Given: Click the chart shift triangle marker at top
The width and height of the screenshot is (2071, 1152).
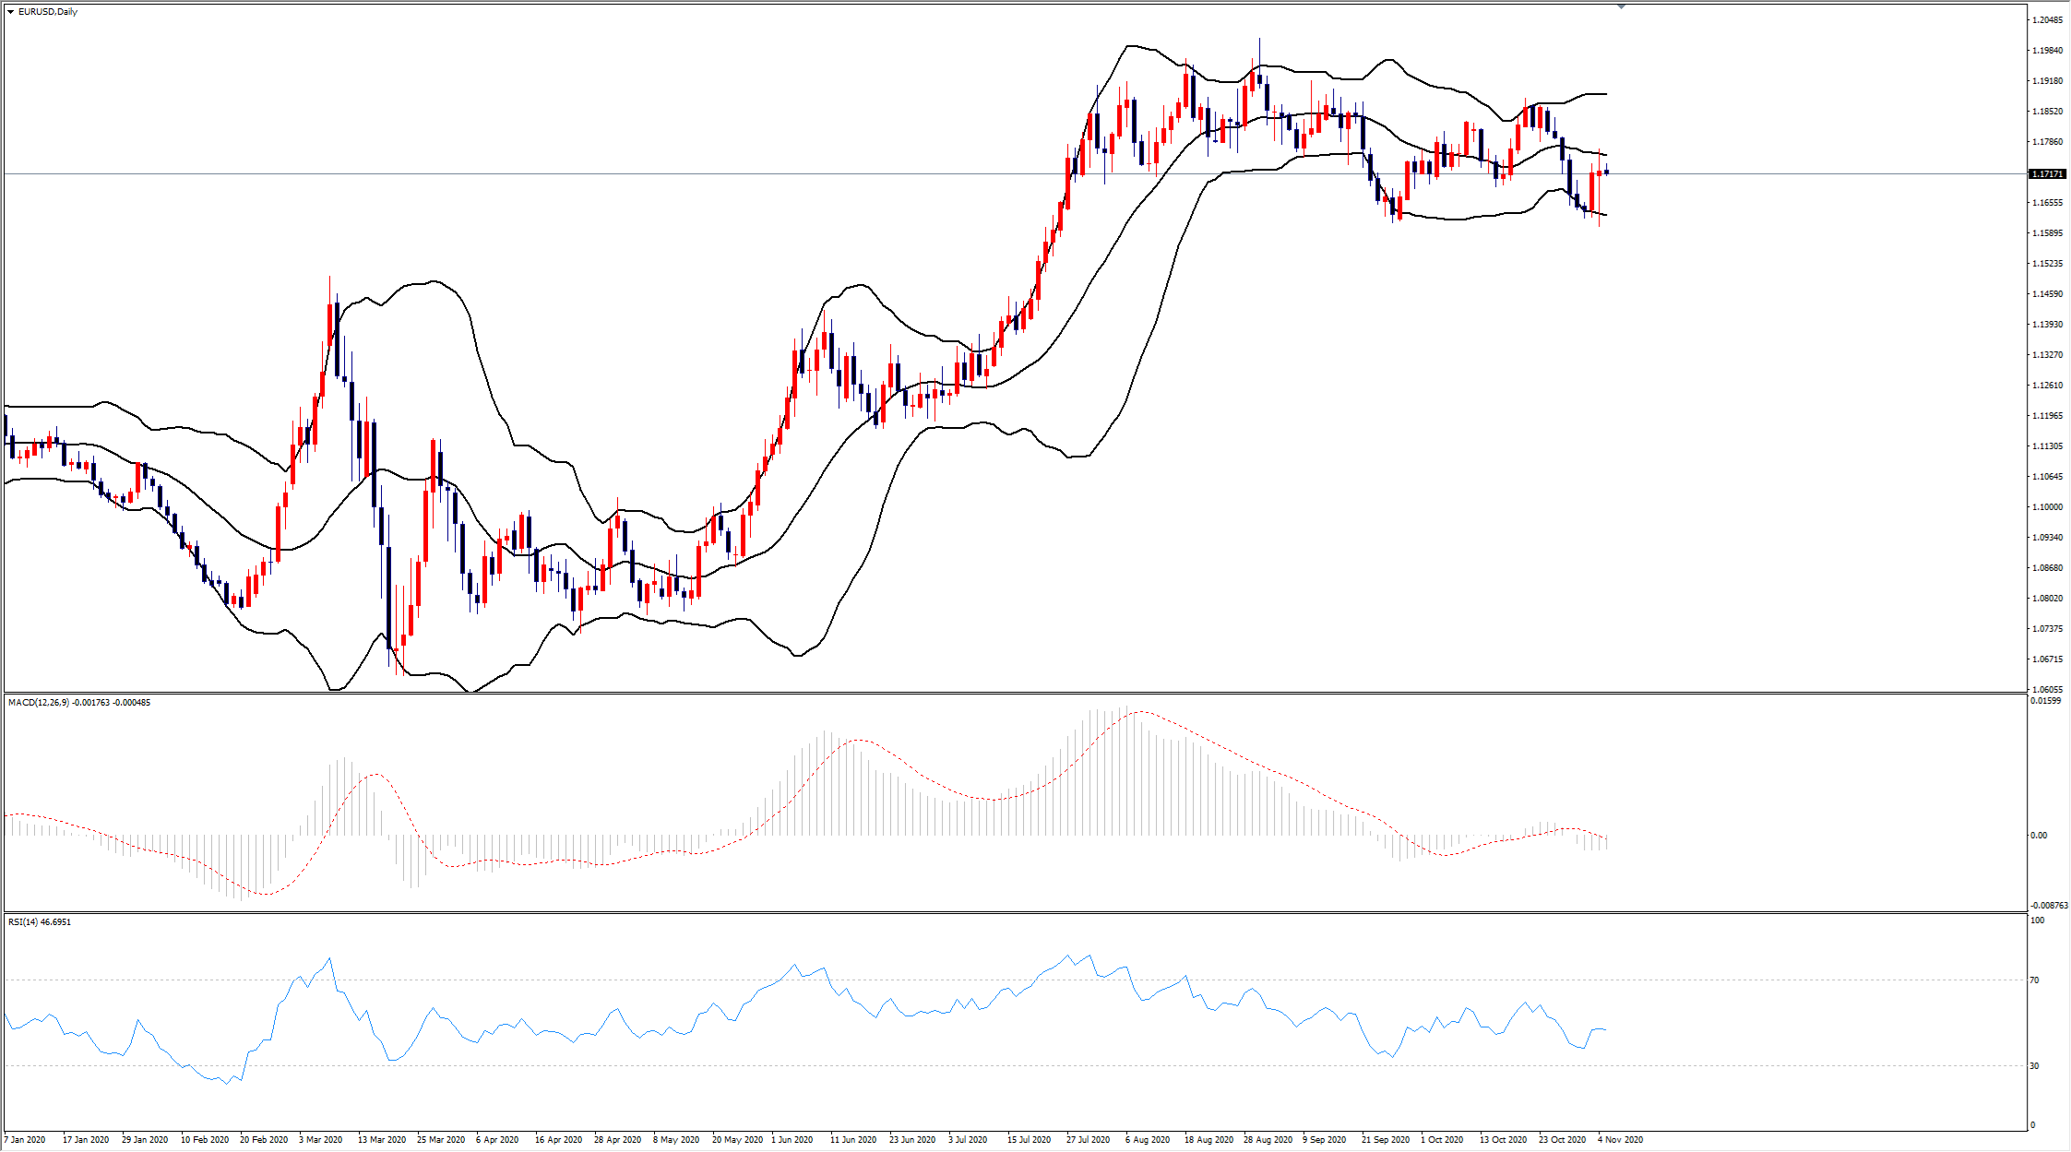Looking at the screenshot, I should [x=1621, y=6].
